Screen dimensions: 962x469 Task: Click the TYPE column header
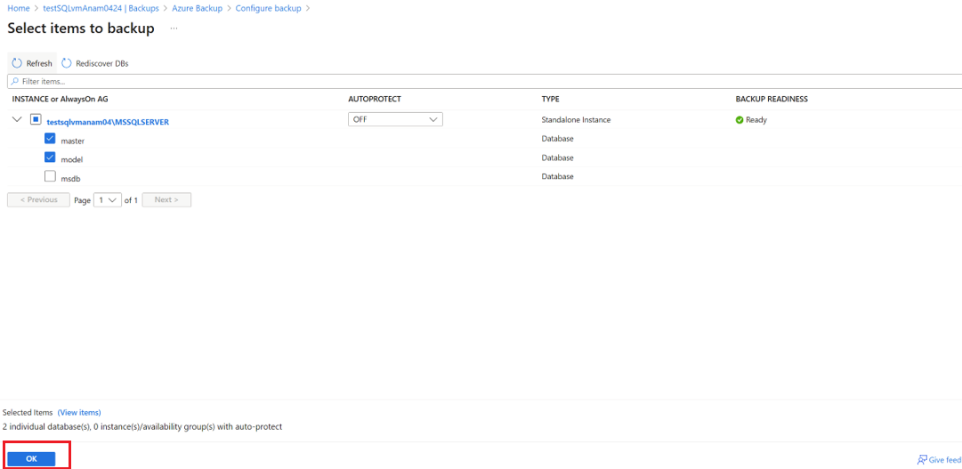(550, 99)
